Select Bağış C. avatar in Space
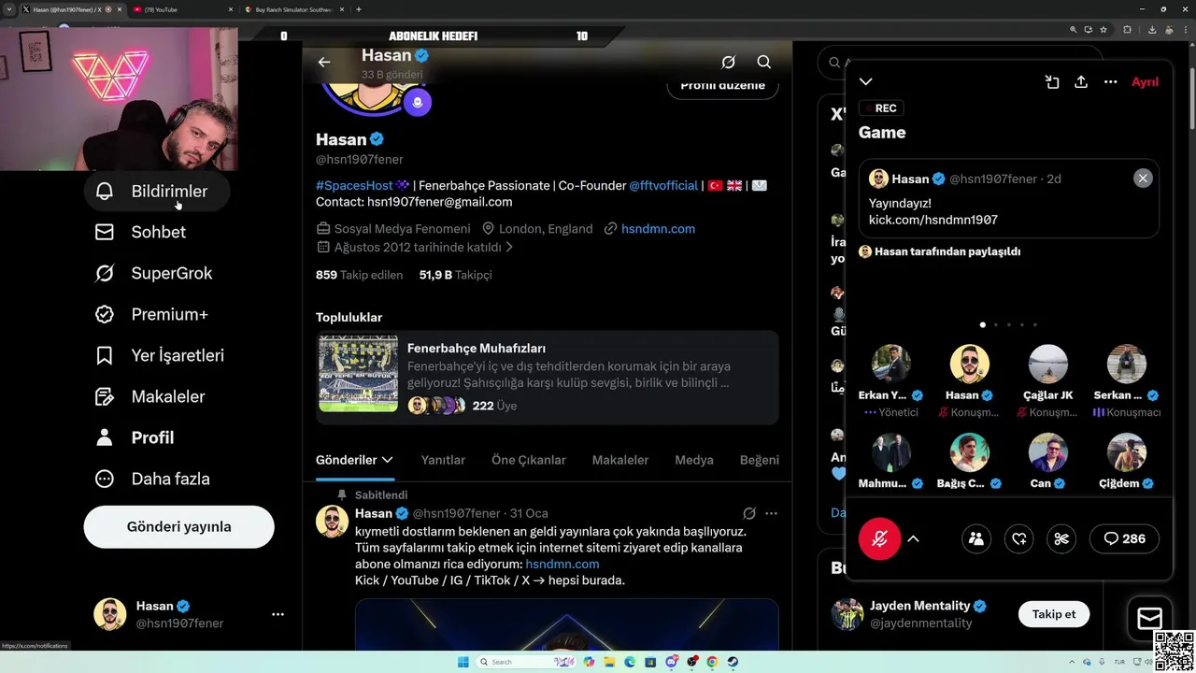The width and height of the screenshot is (1196, 673). [970, 452]
